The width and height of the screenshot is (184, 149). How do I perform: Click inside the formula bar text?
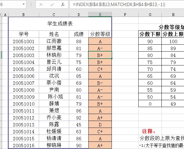[x=119, y=5]
